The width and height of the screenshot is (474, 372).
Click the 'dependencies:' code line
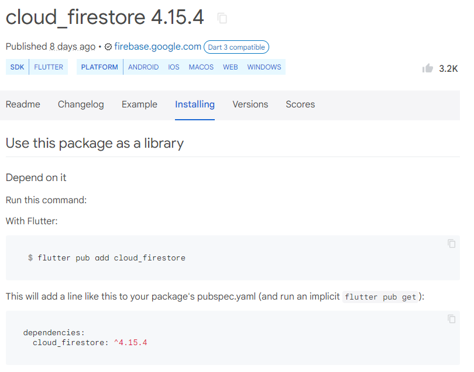[x=54, y=332]
